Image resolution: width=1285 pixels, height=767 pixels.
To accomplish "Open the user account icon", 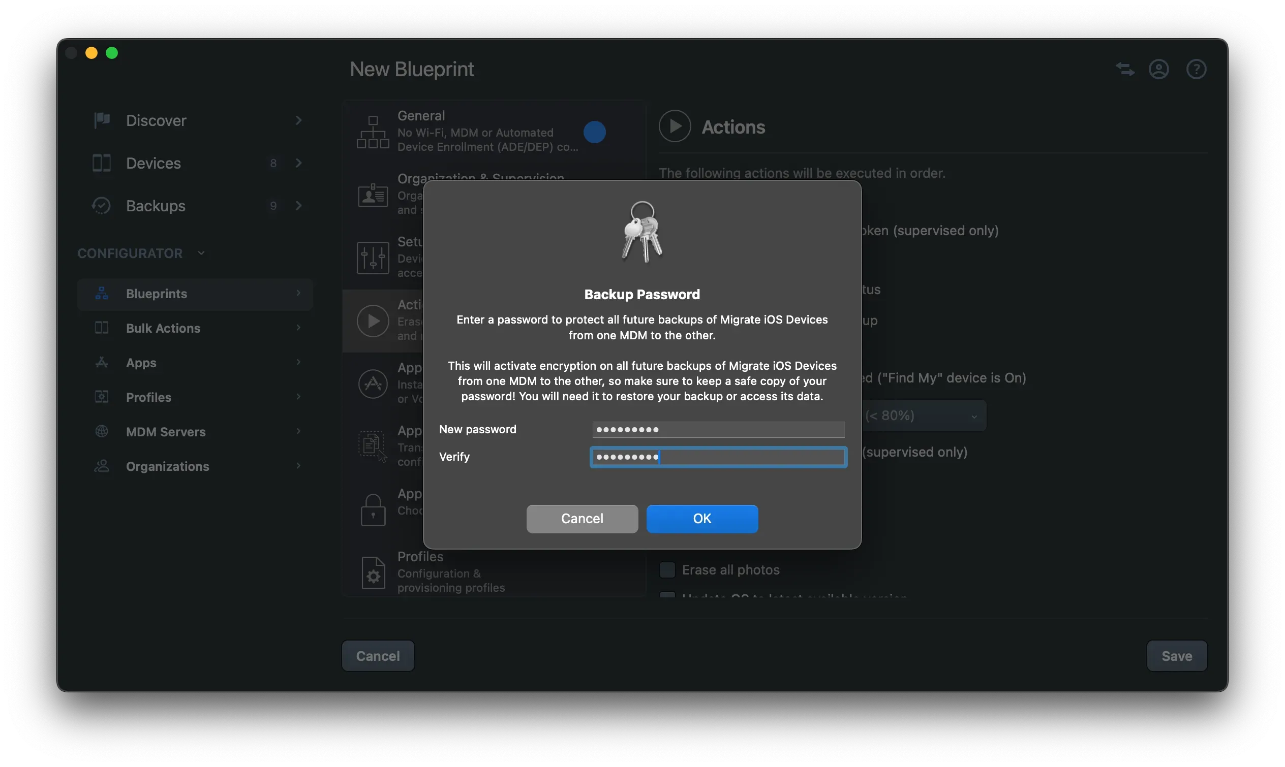I will [x=1158, y=69].
